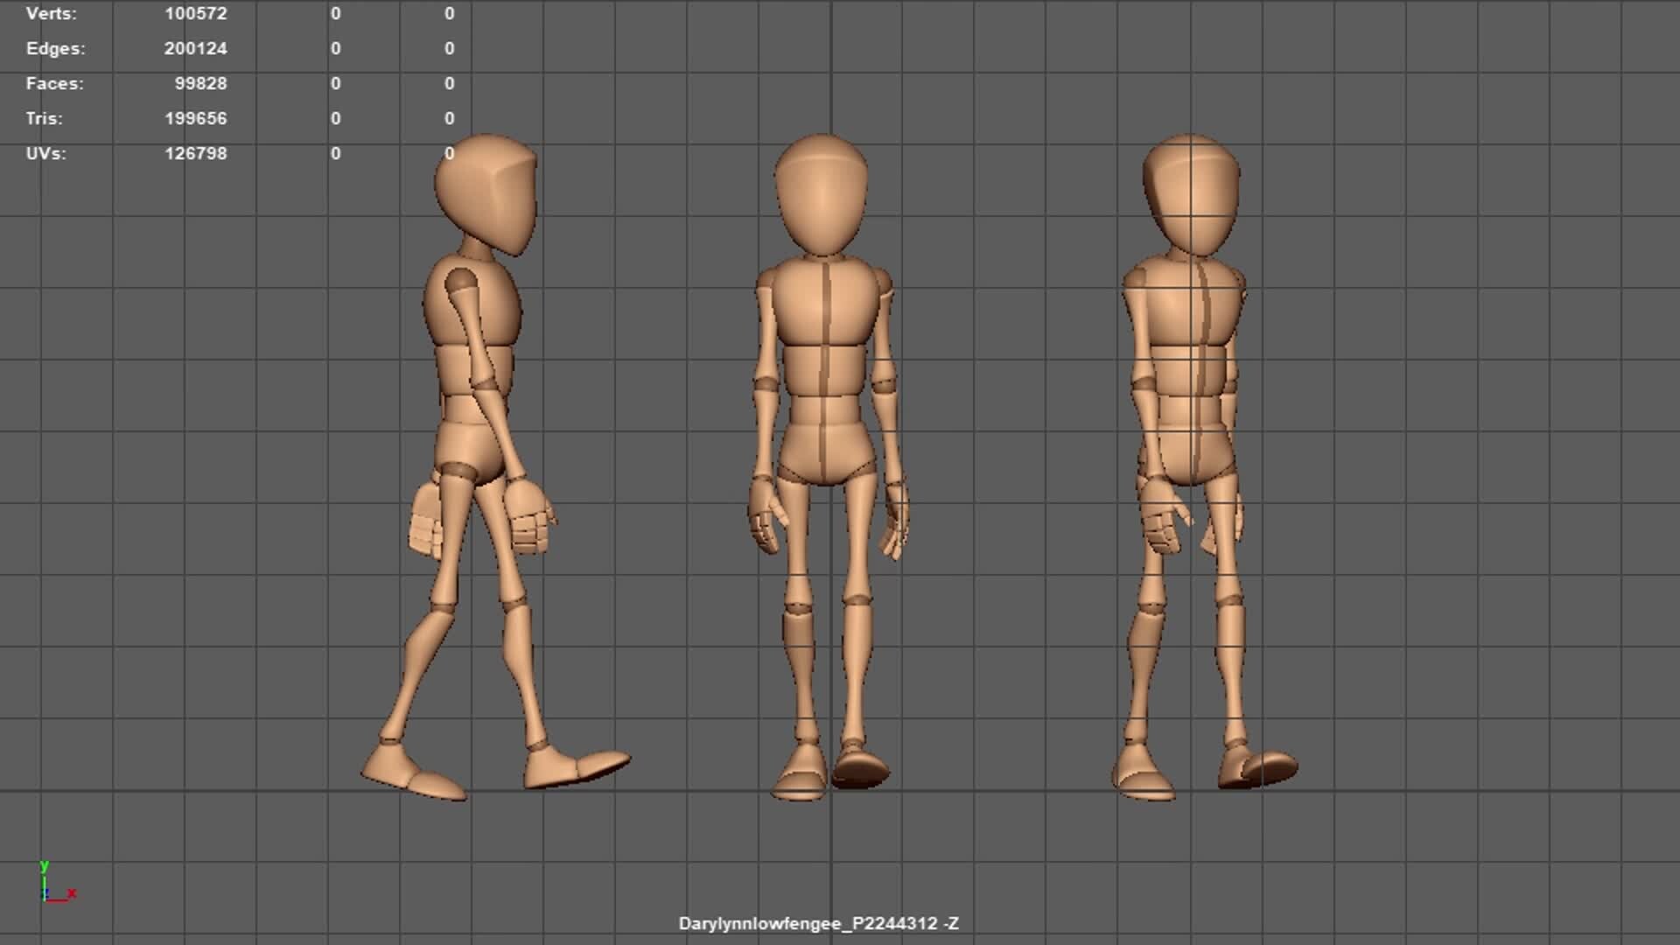
Task: Click the Verts statistic label
Action: pos(52,14)
